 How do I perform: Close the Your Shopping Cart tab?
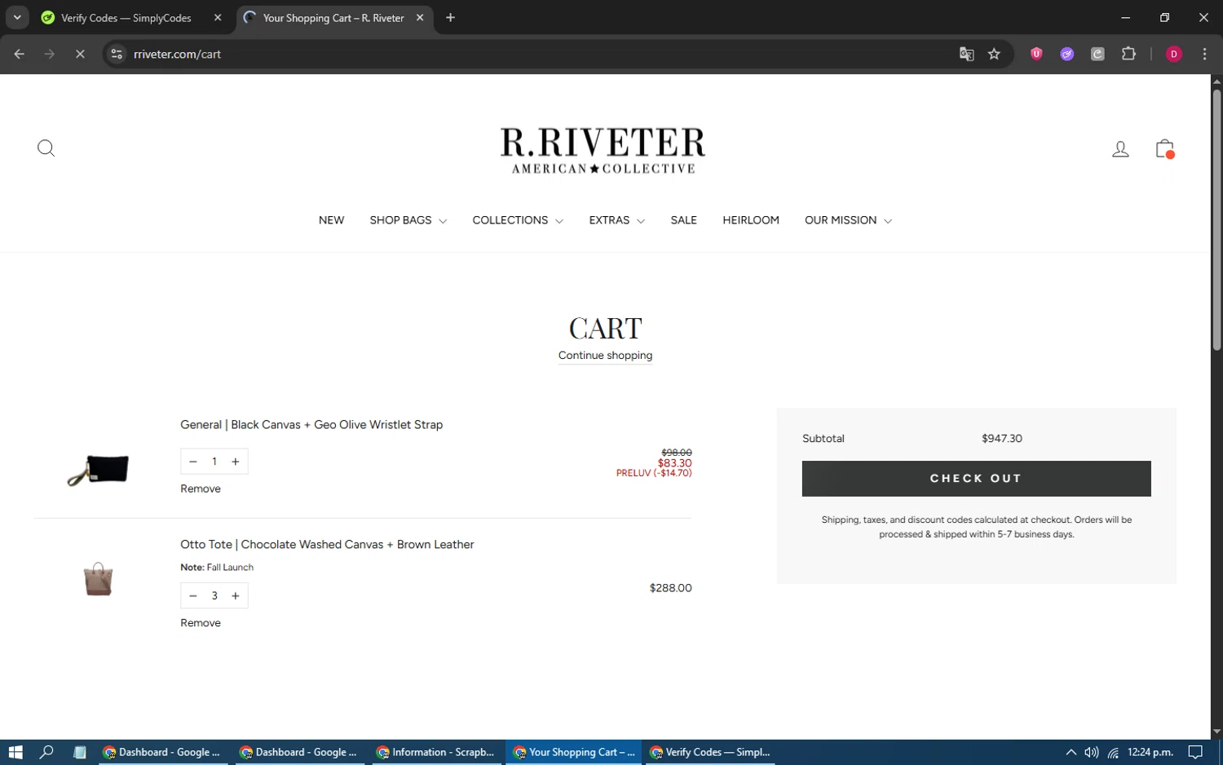[x=420, y=18]
